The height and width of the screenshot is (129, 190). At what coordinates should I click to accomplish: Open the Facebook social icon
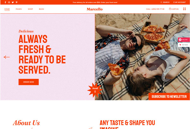pyautogui.click(x=5, y=2)
